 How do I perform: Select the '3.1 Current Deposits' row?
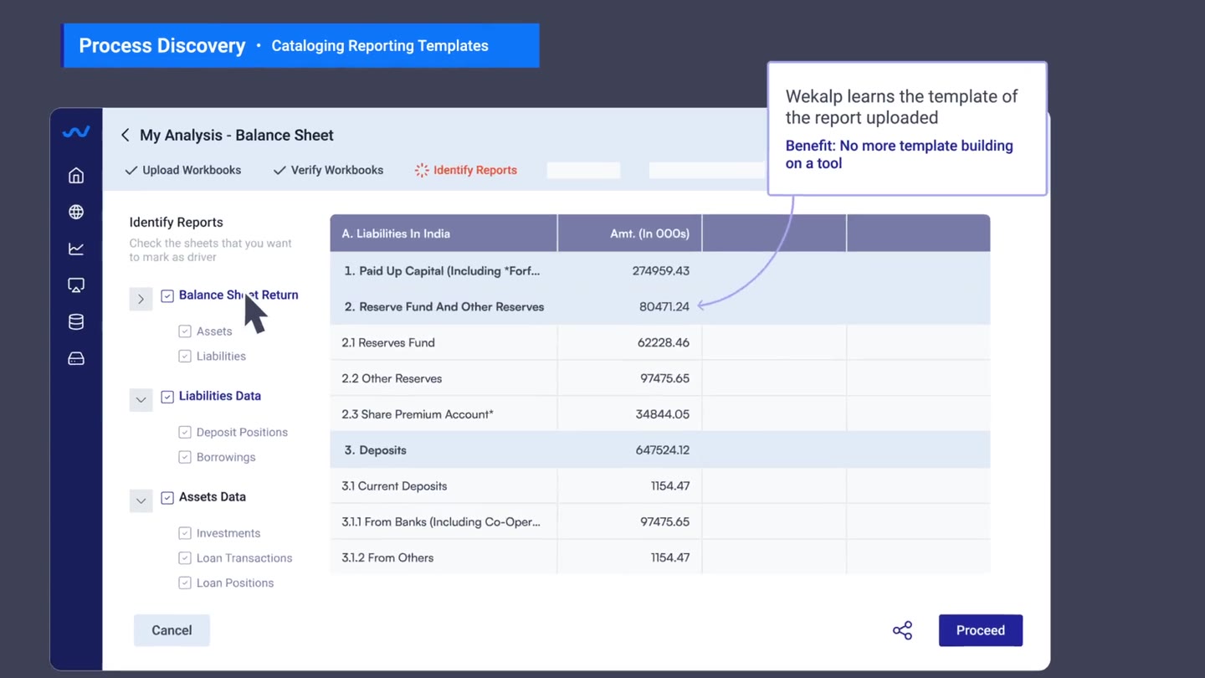660,486
